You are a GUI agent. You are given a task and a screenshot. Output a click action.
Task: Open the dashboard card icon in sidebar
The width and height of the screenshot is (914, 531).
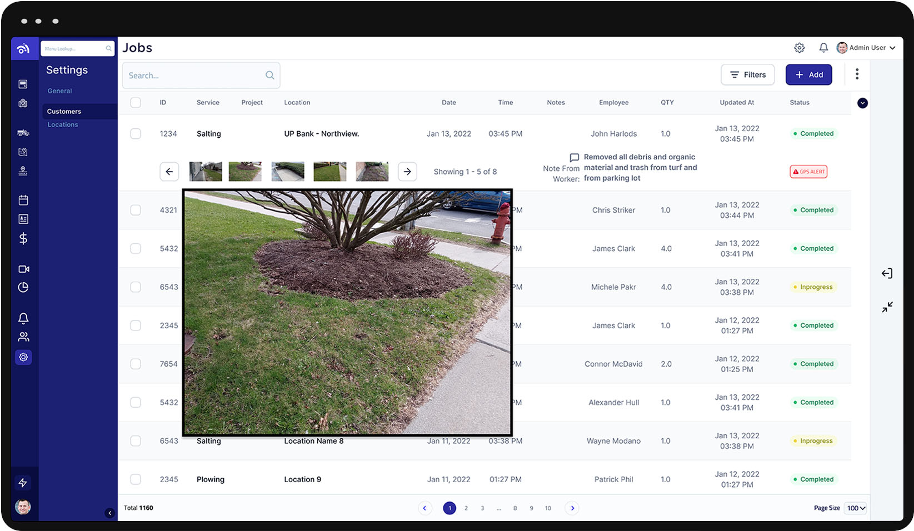[x=23, y=84]
